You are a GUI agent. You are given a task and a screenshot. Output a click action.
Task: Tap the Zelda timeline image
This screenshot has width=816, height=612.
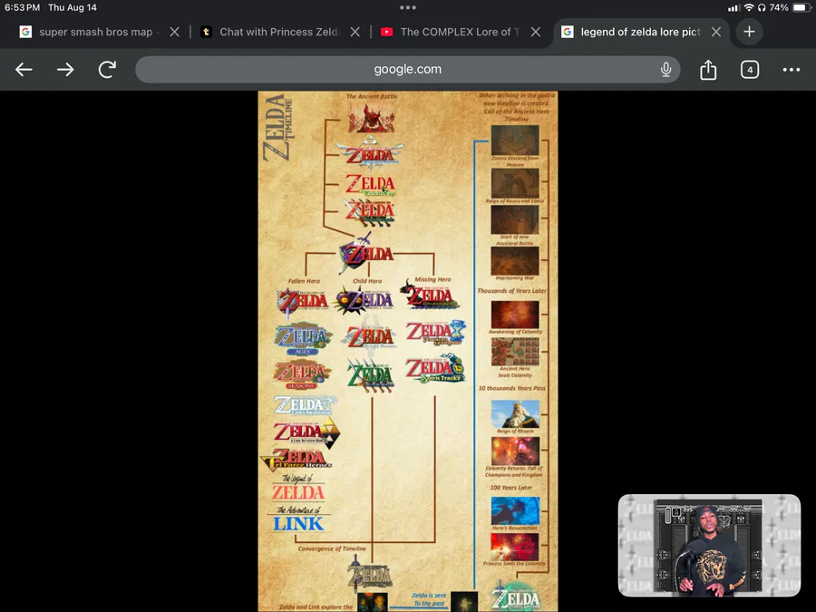[x=408, y=351]
